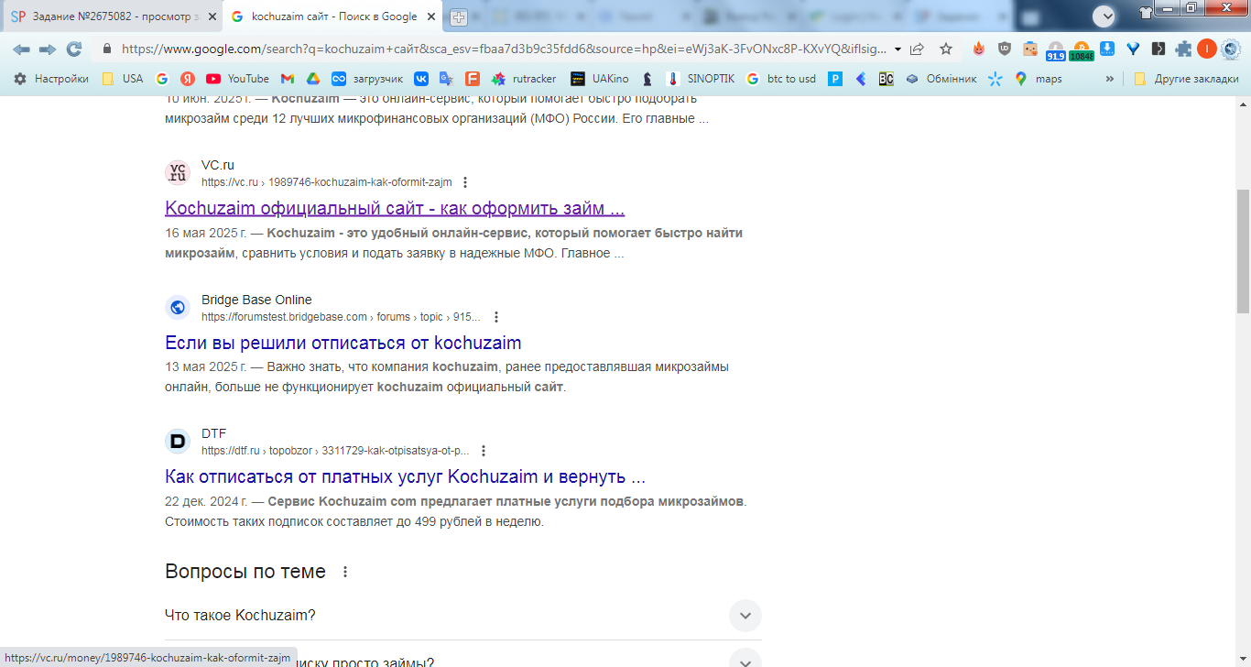This screenshot has height=667, width=1251.
Task: Open the menu next to 'Вопросы по теме'
Action: tap(345, 572)
